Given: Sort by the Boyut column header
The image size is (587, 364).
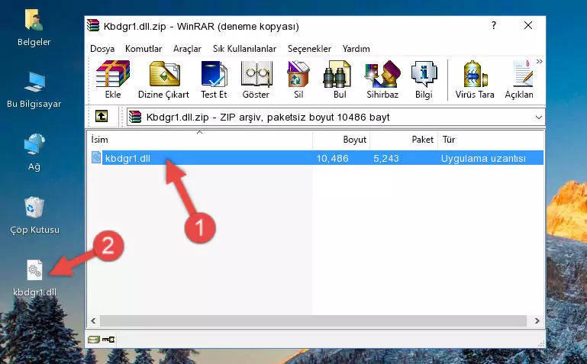Looking at the screenshot, I should 341,140.
